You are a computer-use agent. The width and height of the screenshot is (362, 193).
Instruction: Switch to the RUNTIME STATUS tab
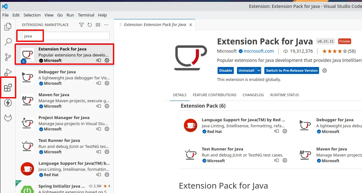click(x=284, y=95)
